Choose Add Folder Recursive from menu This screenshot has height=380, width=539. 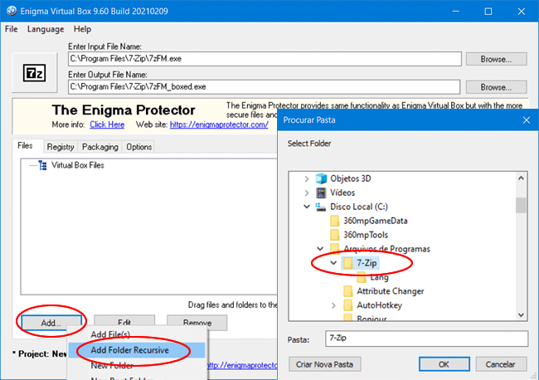coord(129,350)
